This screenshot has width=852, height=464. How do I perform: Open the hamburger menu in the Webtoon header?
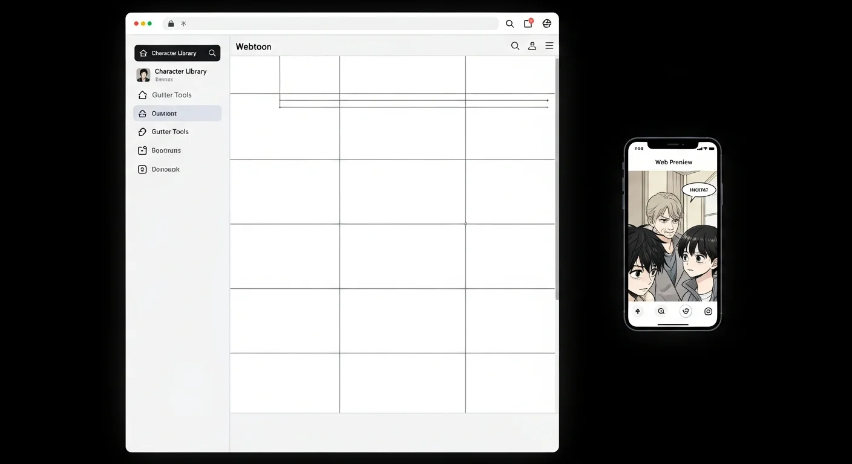tap(549, 46)
